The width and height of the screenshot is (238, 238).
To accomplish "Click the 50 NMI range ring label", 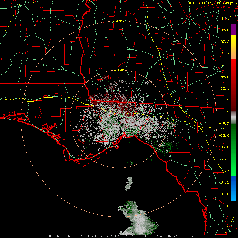I will [x=119, y=70].
